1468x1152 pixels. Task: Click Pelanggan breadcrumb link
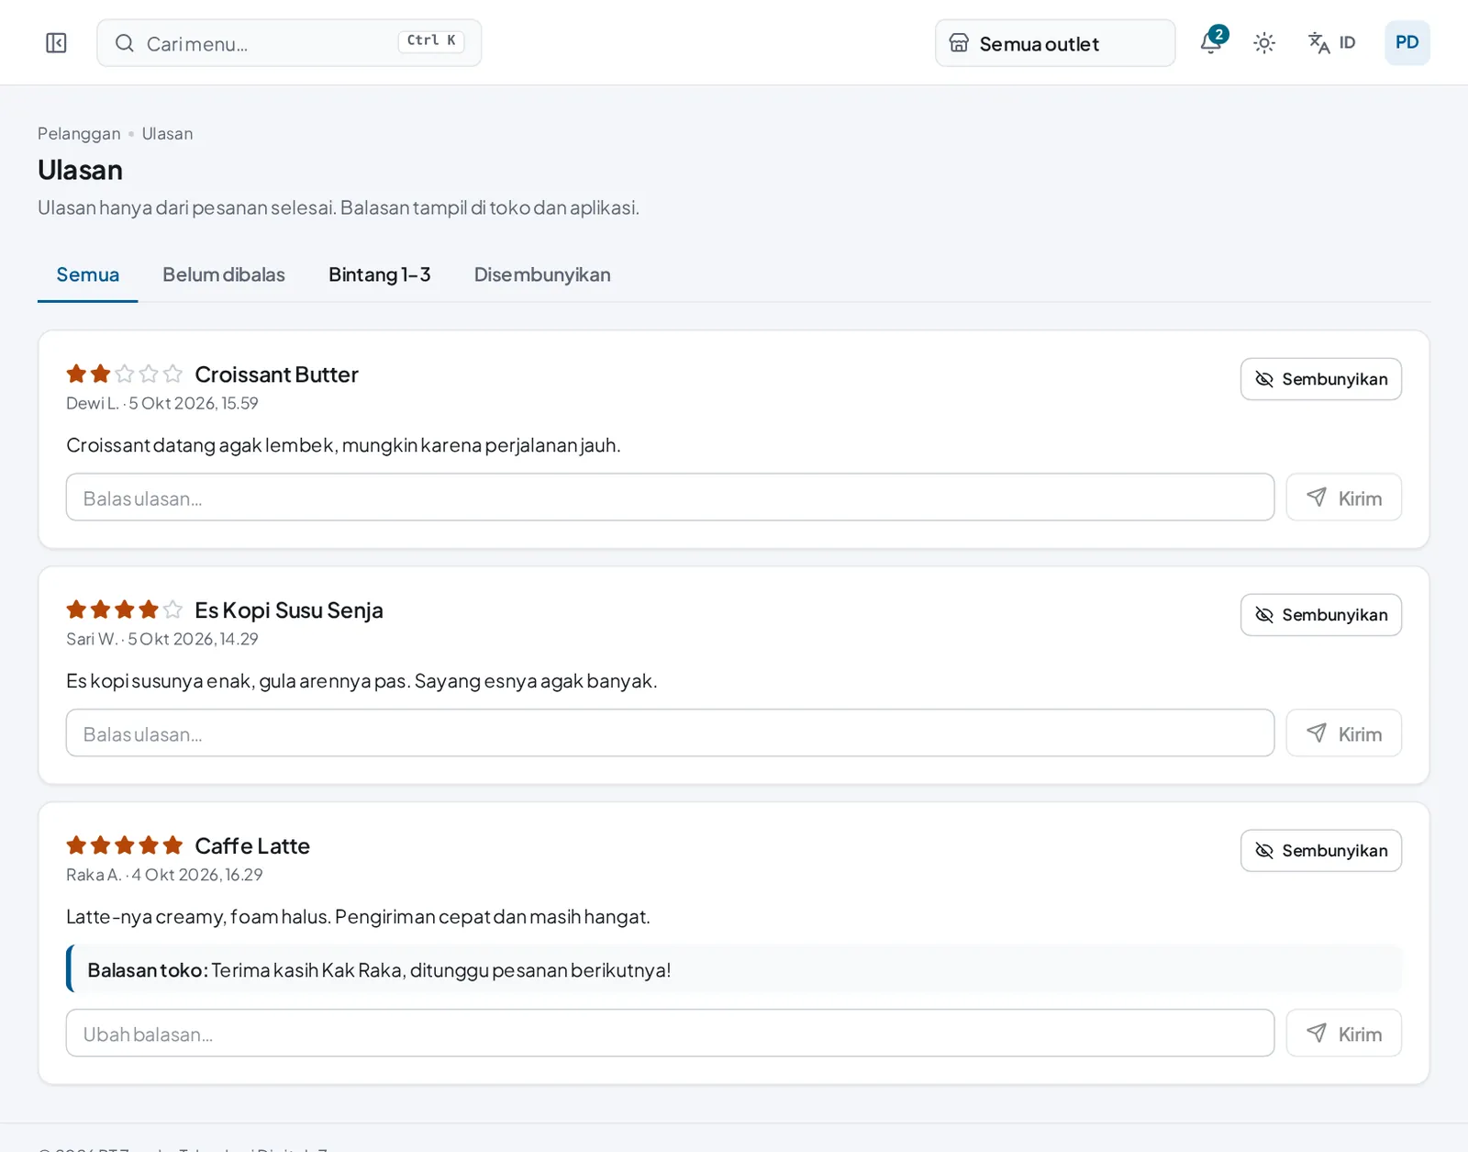pos(79,134)
